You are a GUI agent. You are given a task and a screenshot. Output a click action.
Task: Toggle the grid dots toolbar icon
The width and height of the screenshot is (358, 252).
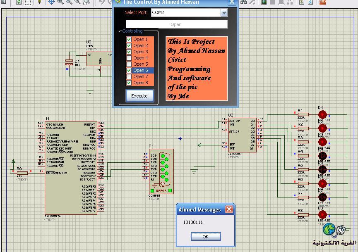28,2
